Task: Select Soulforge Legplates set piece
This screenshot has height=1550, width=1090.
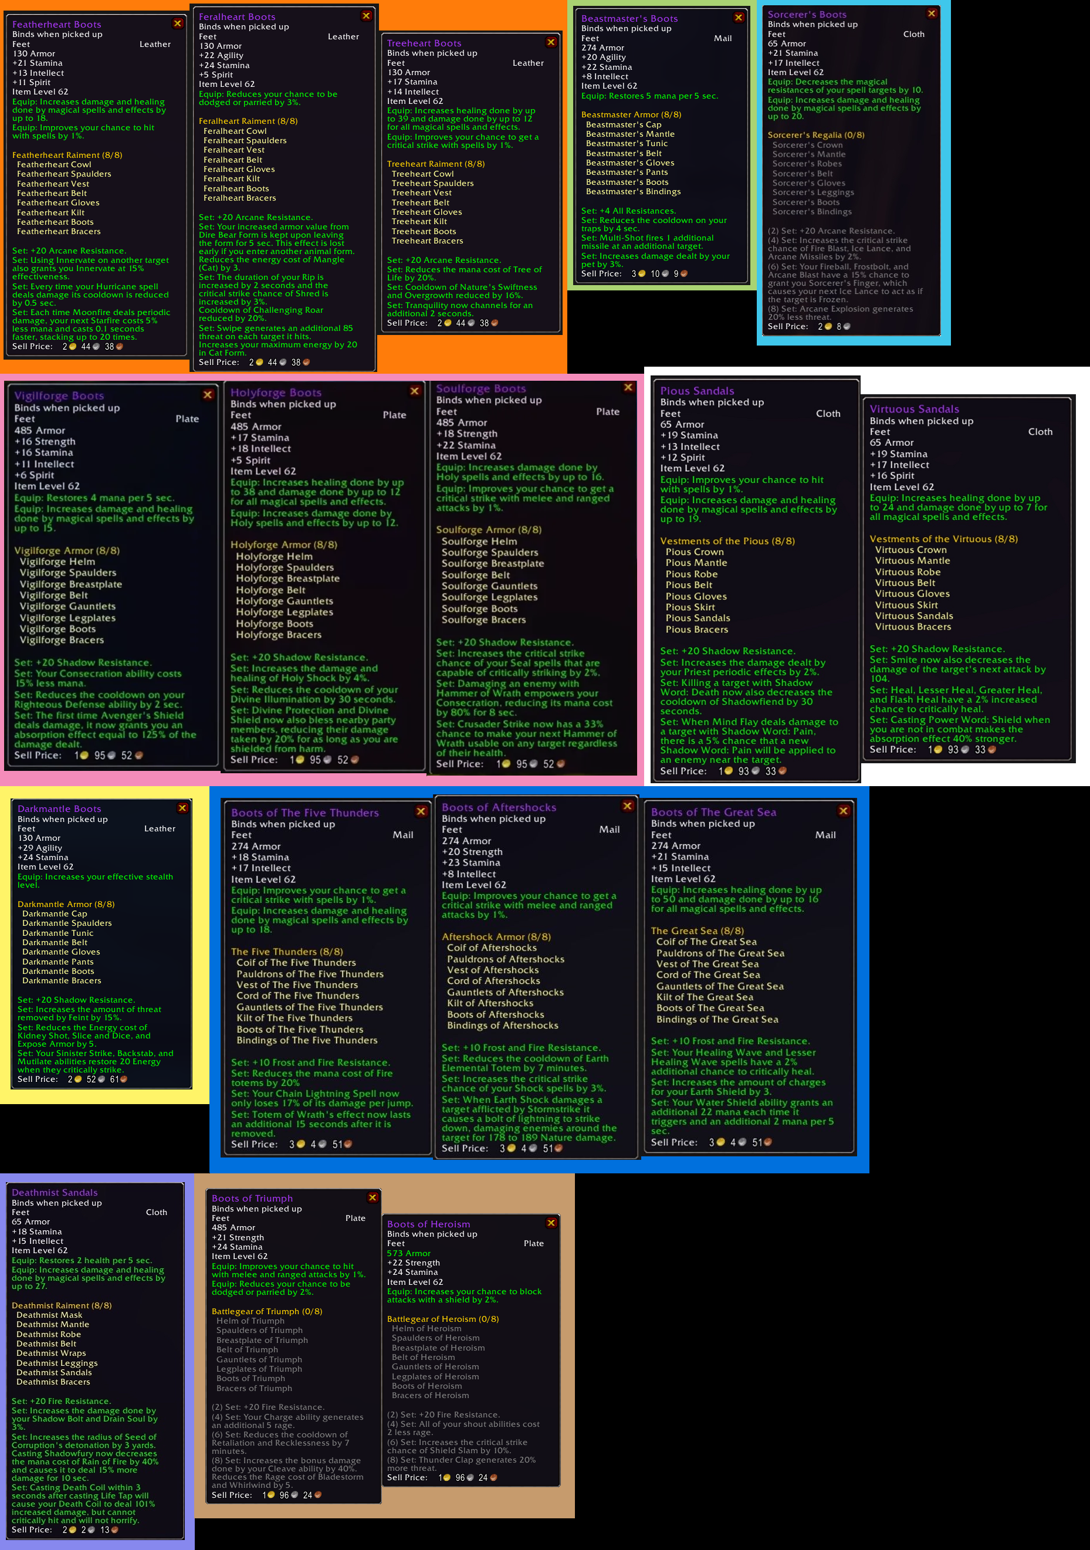Action: click(x=489, y=597)
